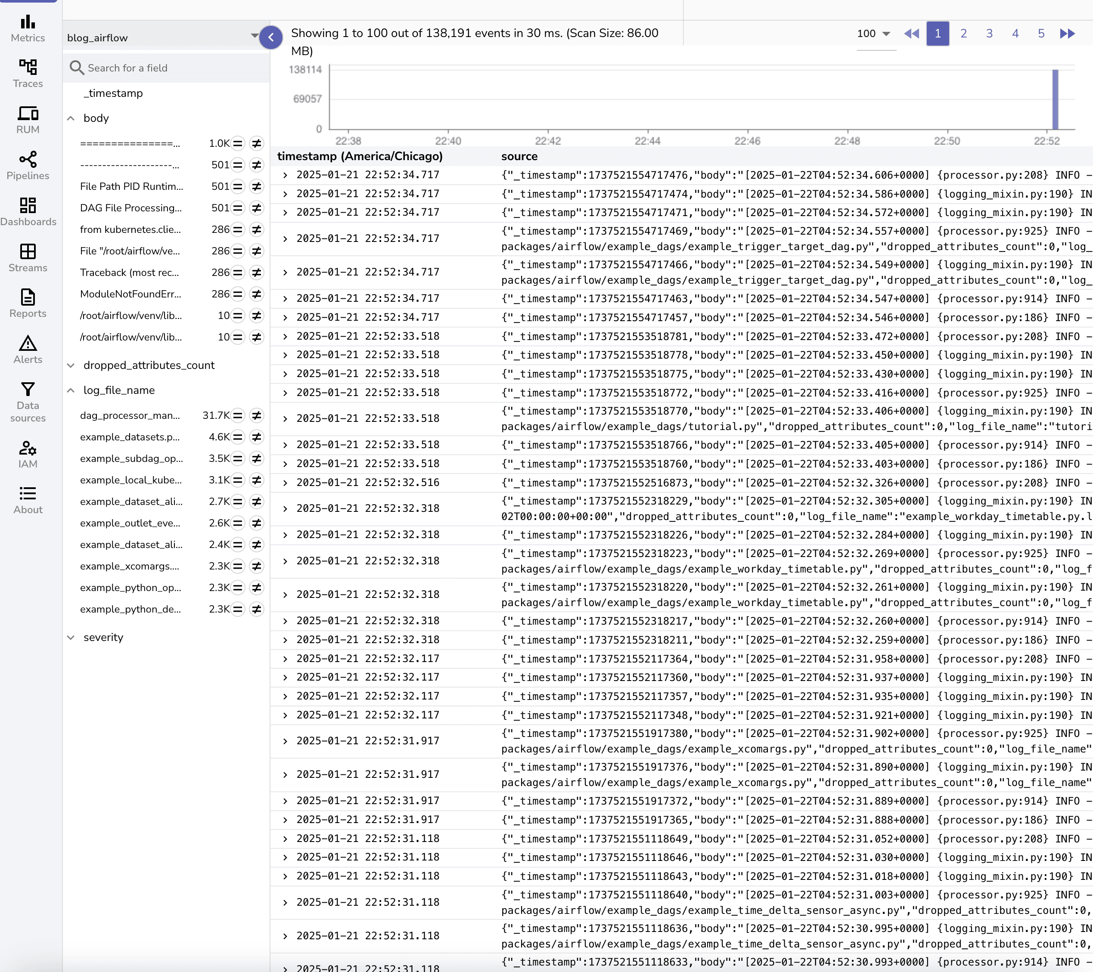Expand the first log event row
The image size is (1093, 972).
[x=285, y=174]
